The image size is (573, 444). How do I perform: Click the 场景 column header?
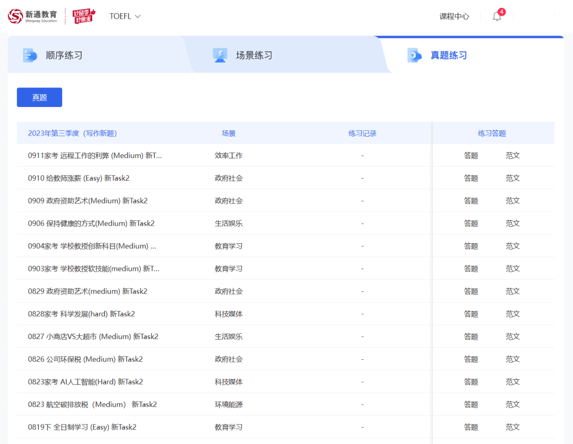[229, 133]
